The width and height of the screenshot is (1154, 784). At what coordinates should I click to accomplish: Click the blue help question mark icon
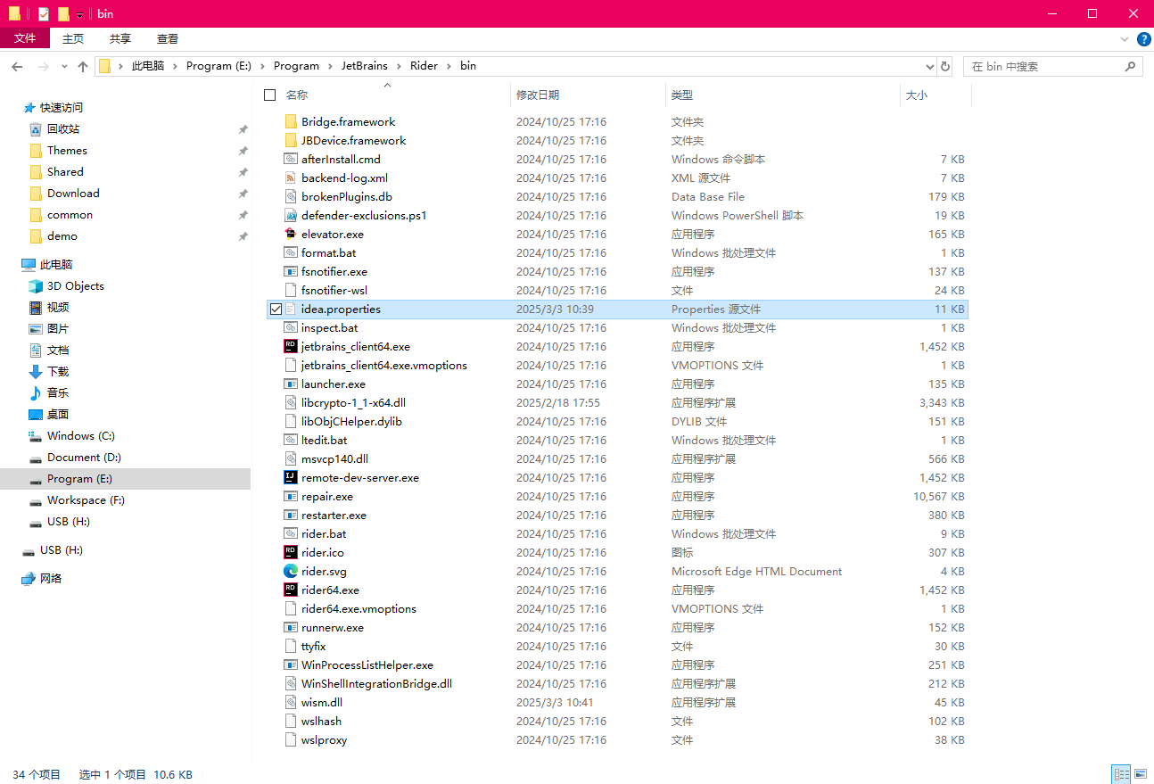point(1142,39)
